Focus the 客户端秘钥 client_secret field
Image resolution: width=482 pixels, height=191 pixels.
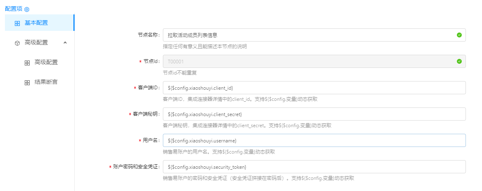[314, 114]
